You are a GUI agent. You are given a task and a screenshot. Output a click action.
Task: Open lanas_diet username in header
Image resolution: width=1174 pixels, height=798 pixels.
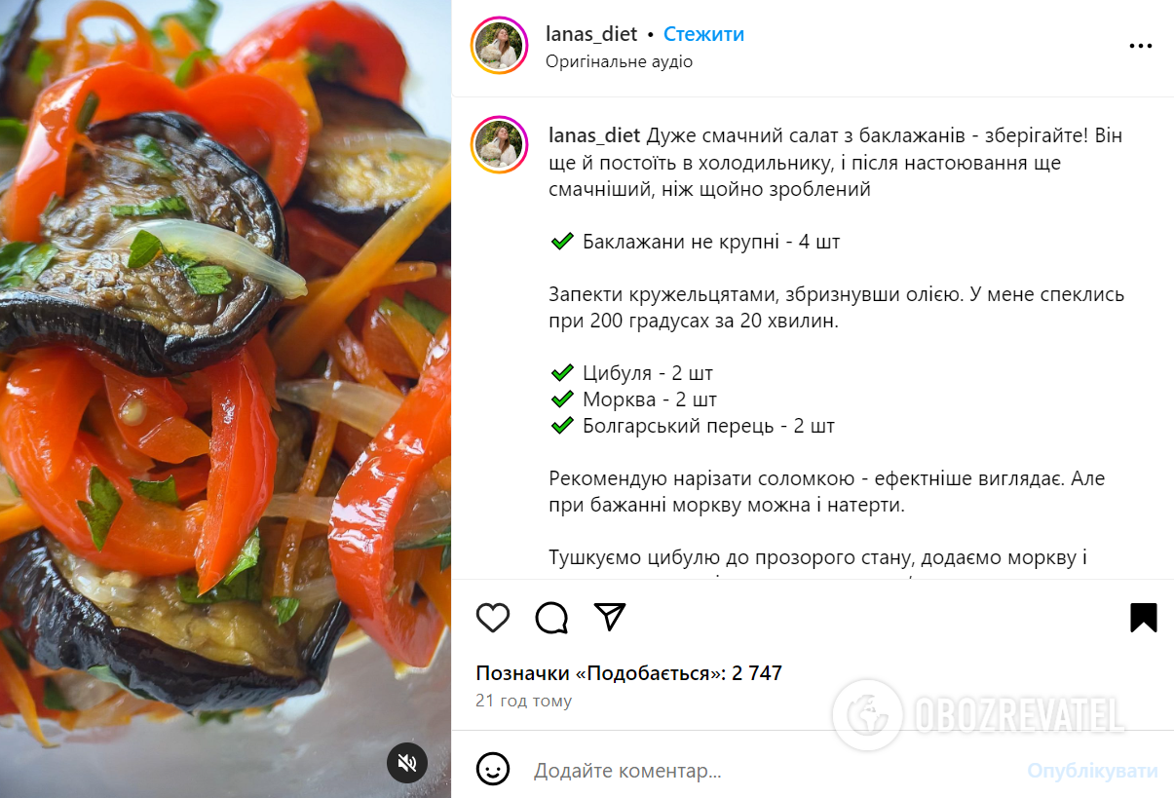click(x=591, y=34)
